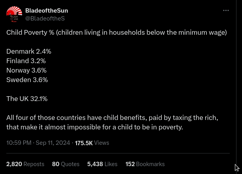Select the Finland 3.2% line

click(26, 61)
